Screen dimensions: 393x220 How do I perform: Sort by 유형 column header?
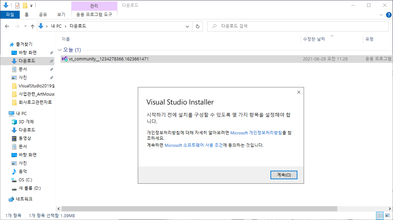point(369,39)
